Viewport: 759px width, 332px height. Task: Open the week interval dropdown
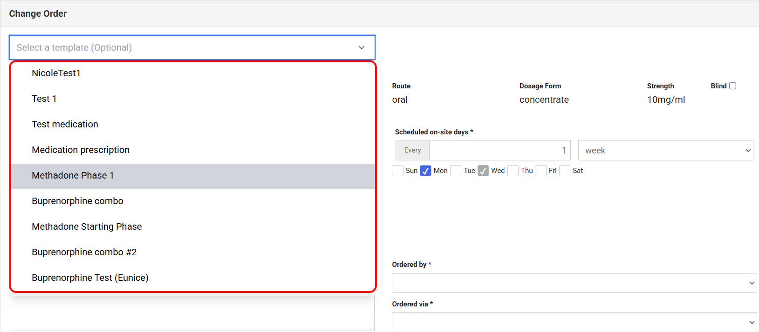665,151
